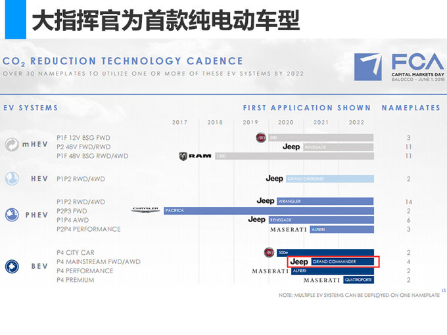Click the 'PHEV' category label

click(x=37, y=215)
